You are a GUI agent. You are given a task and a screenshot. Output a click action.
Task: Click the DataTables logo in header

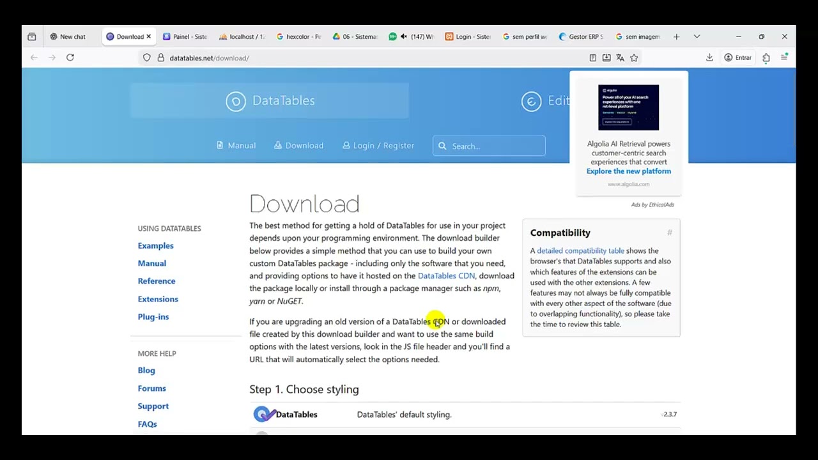pos(270,101)
